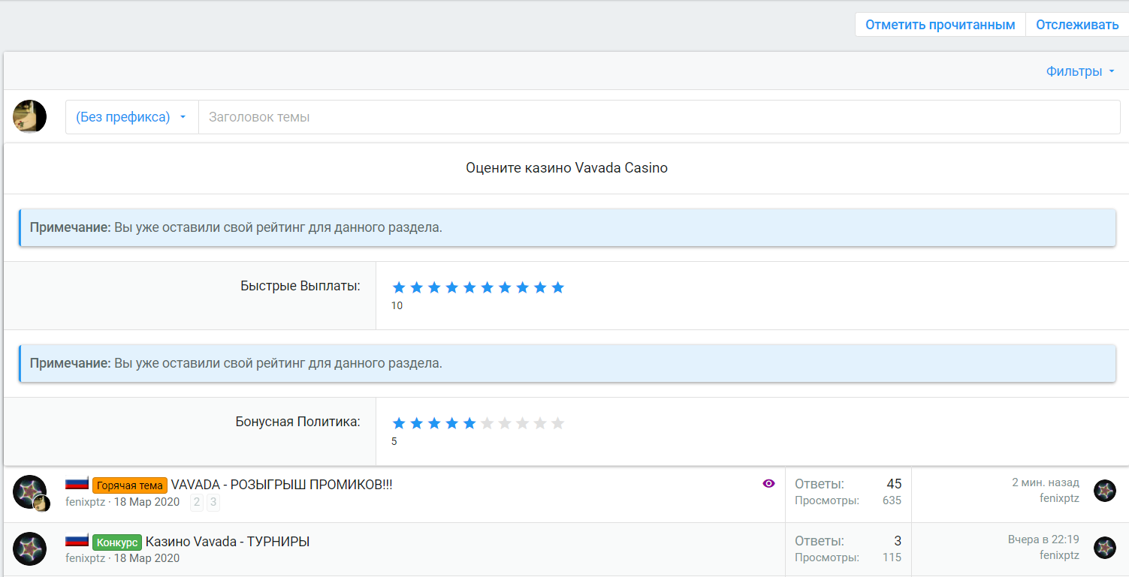1129x577 pixels.
Task: Click rating value 10 under the stars
Action: (397, 305)
